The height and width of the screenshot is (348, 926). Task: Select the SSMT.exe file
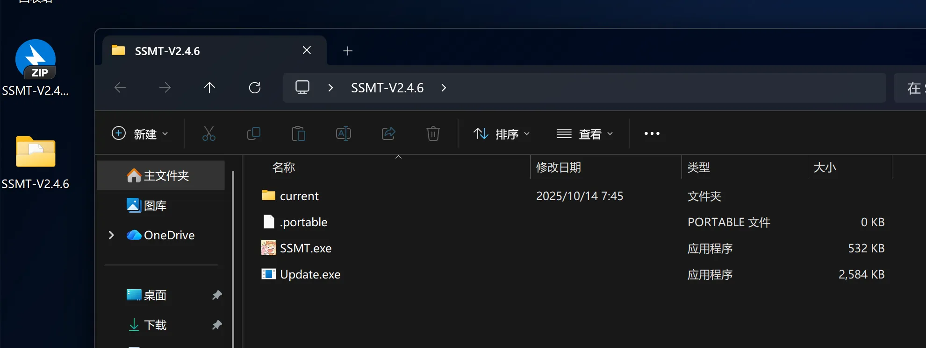574,248
